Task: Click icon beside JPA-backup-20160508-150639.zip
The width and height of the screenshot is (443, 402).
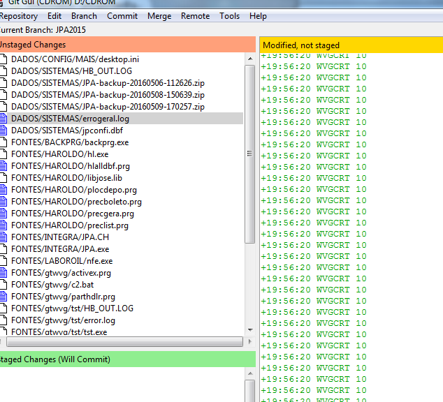Action: coord(3,95)
